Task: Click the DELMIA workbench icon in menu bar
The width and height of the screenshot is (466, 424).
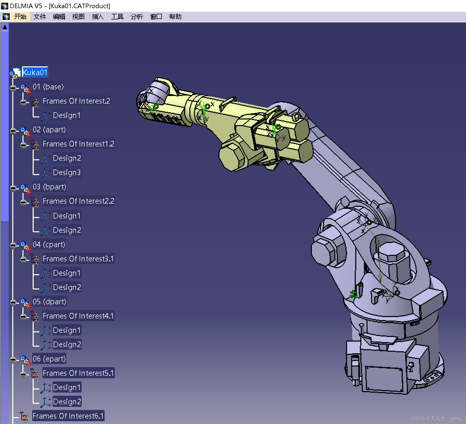Action: 6,17
